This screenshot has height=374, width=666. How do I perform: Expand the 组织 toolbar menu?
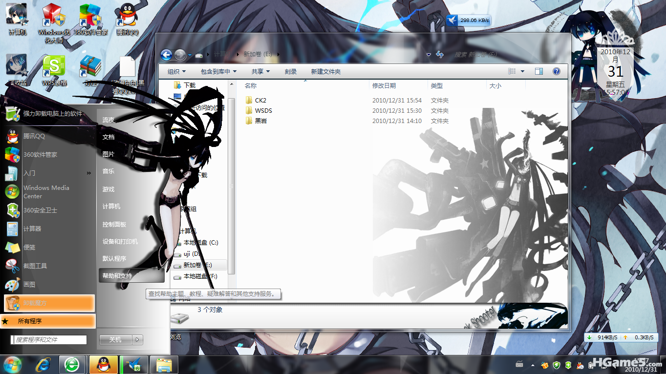tap(176, 71)
